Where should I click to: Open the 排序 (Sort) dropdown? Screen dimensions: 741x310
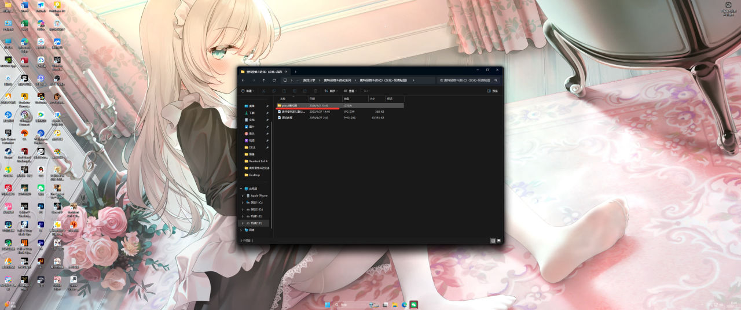point(331,91)
